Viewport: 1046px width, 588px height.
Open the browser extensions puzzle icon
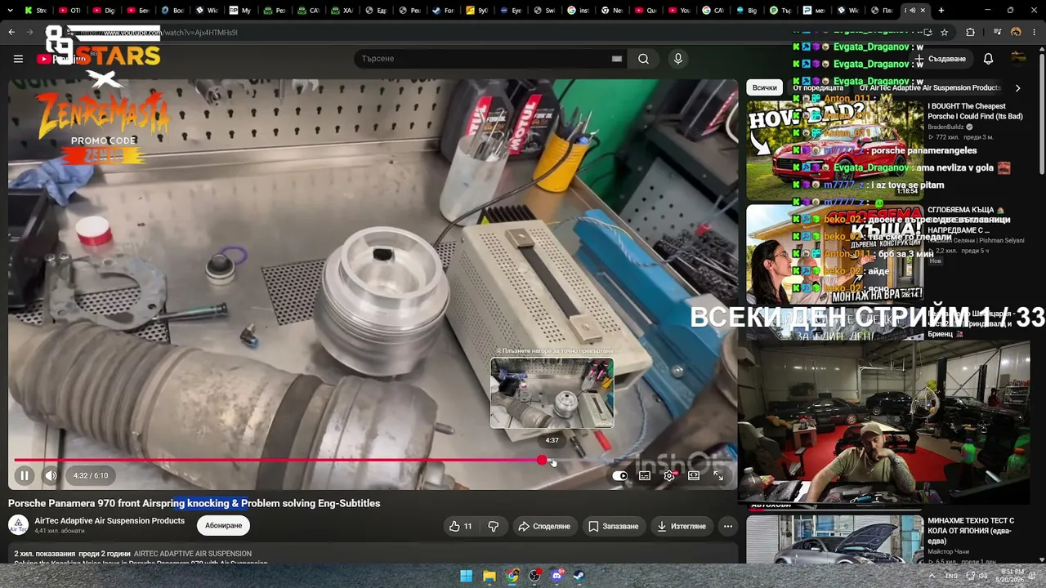pos(970,33)
